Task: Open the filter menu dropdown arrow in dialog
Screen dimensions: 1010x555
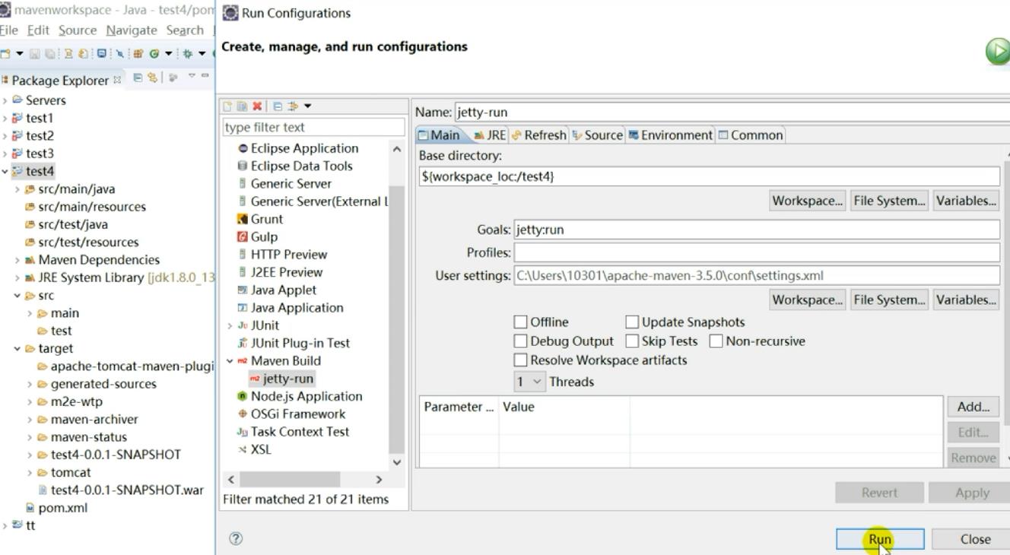Action: (308, 106)
